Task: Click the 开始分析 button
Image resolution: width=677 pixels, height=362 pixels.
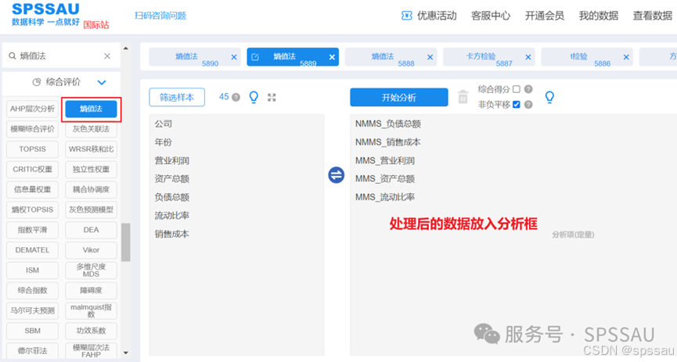Action: [399, 98]
